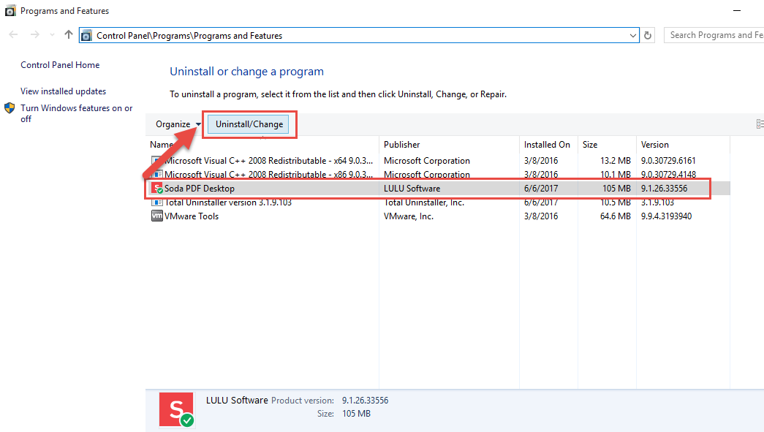Click inside the Search Programs field
The width and height of the screenshot is (764, 432).
(x=716, y=34)
